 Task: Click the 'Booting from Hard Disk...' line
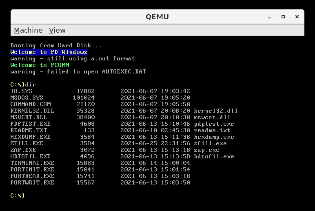[x=56, y=46]
